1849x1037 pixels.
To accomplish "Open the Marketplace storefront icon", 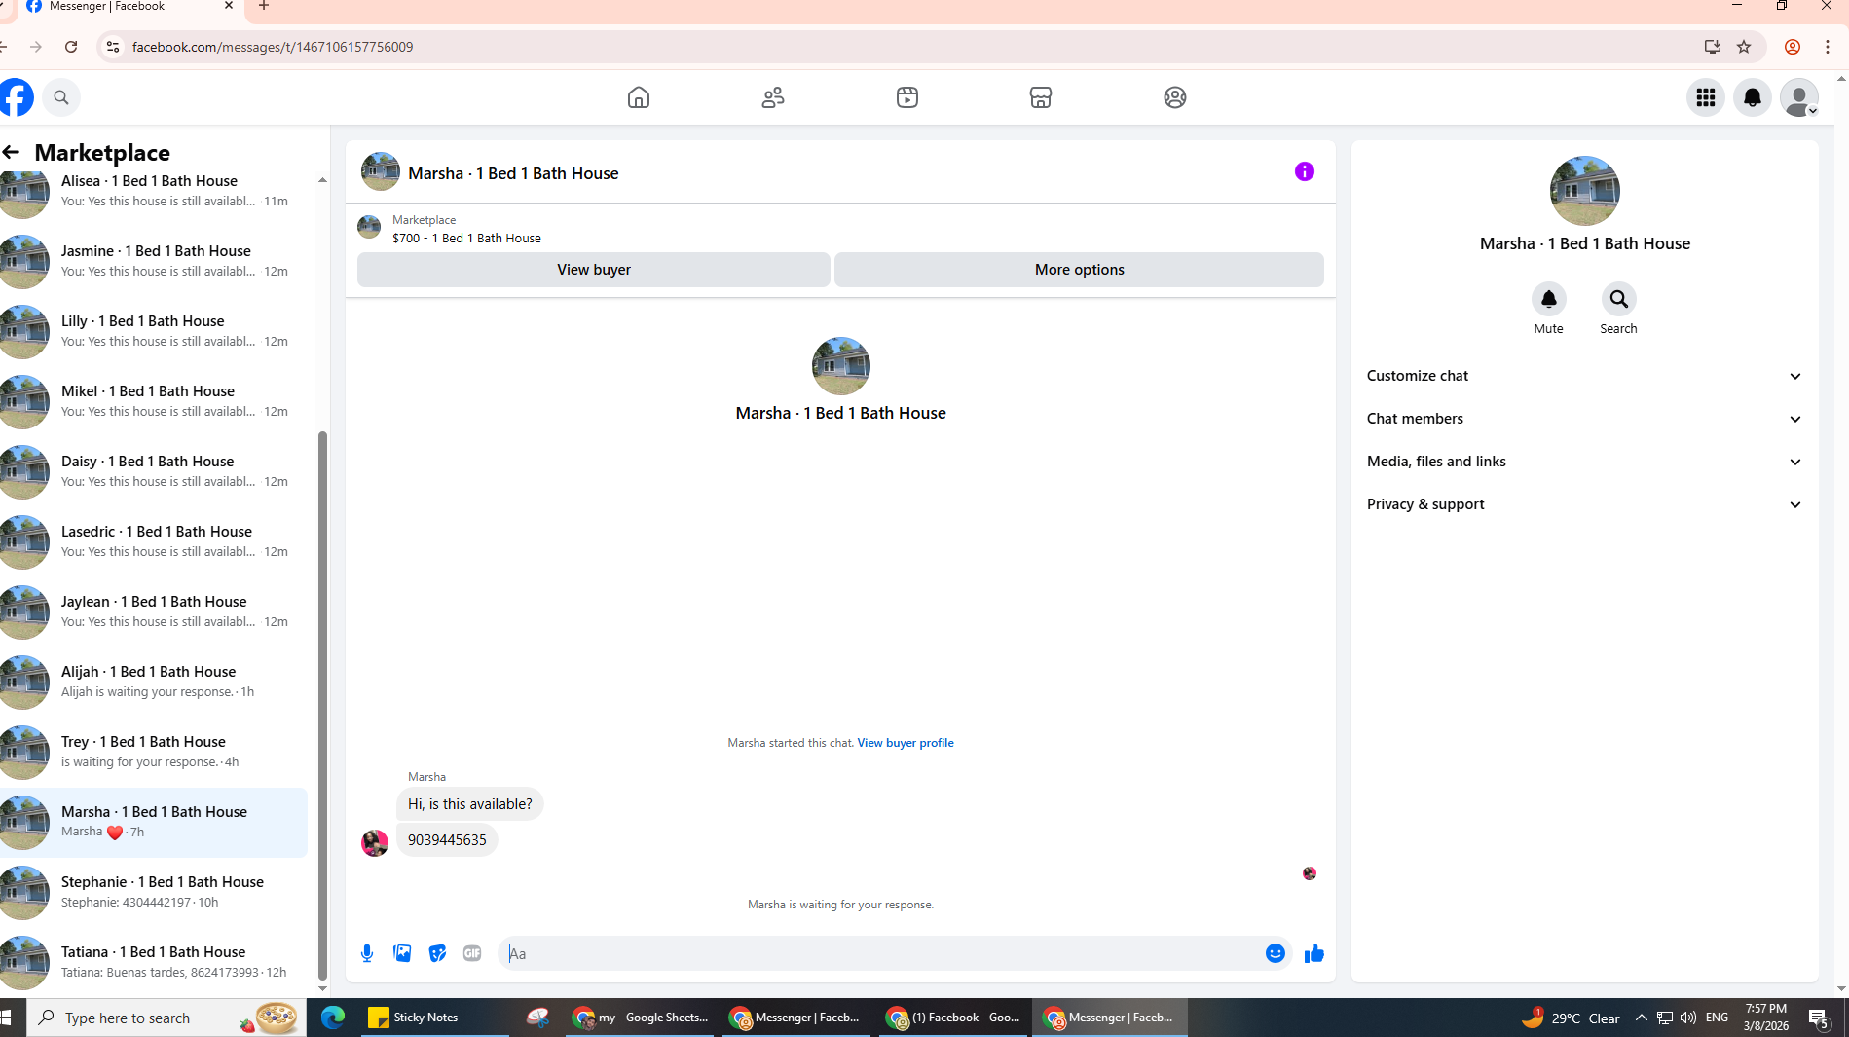I will click(1040, 97).
